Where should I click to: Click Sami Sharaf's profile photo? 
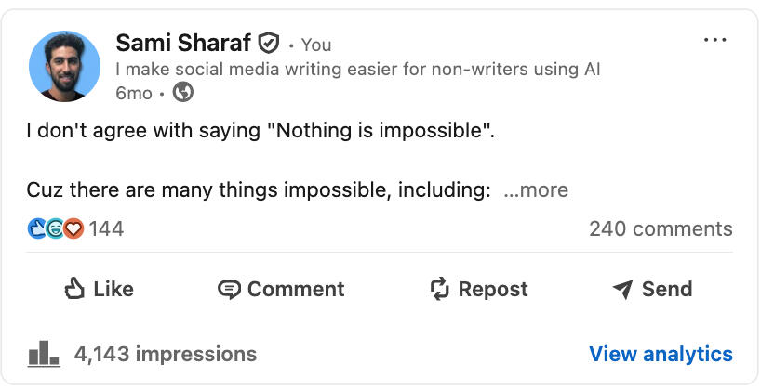pos(64,66)
